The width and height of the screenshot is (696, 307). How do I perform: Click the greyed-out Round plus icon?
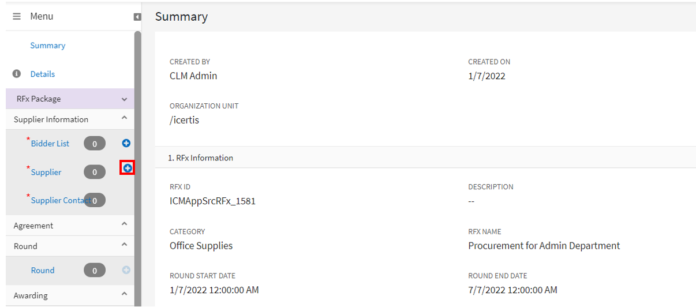tap(126, 270)
